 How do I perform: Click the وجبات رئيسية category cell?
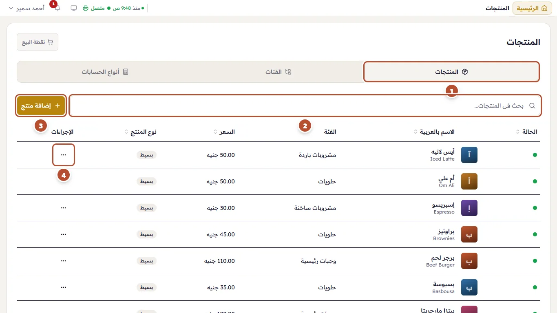[x=318, y=261]
